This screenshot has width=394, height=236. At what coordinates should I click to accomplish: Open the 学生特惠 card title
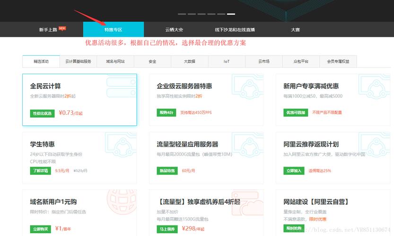[42, 144]
